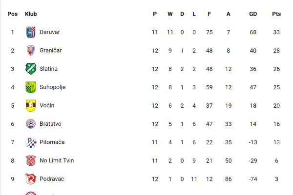Click the No Limit Tvin crest
The height and width of the screenshot is (195, 293).
click(x=31, y=160)
